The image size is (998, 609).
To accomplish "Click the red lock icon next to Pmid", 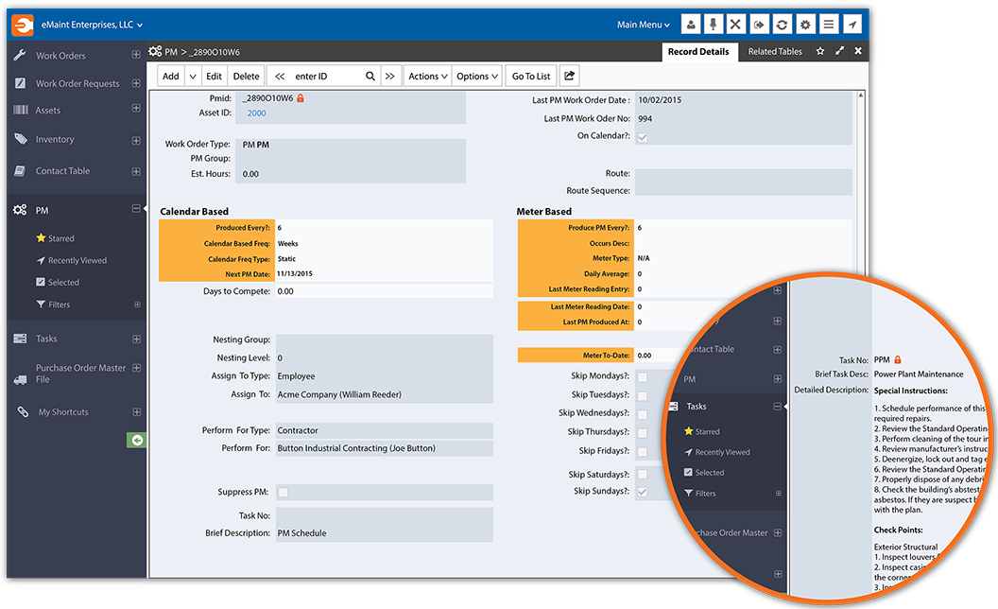I will tap(301, 98).
